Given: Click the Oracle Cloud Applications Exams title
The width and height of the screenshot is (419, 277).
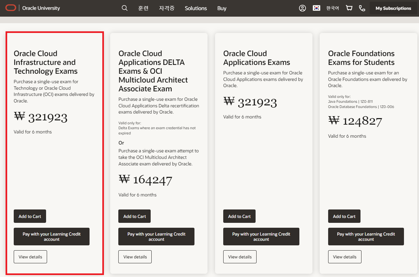Looking at the screenshot, I should click(x=257, y=58).
